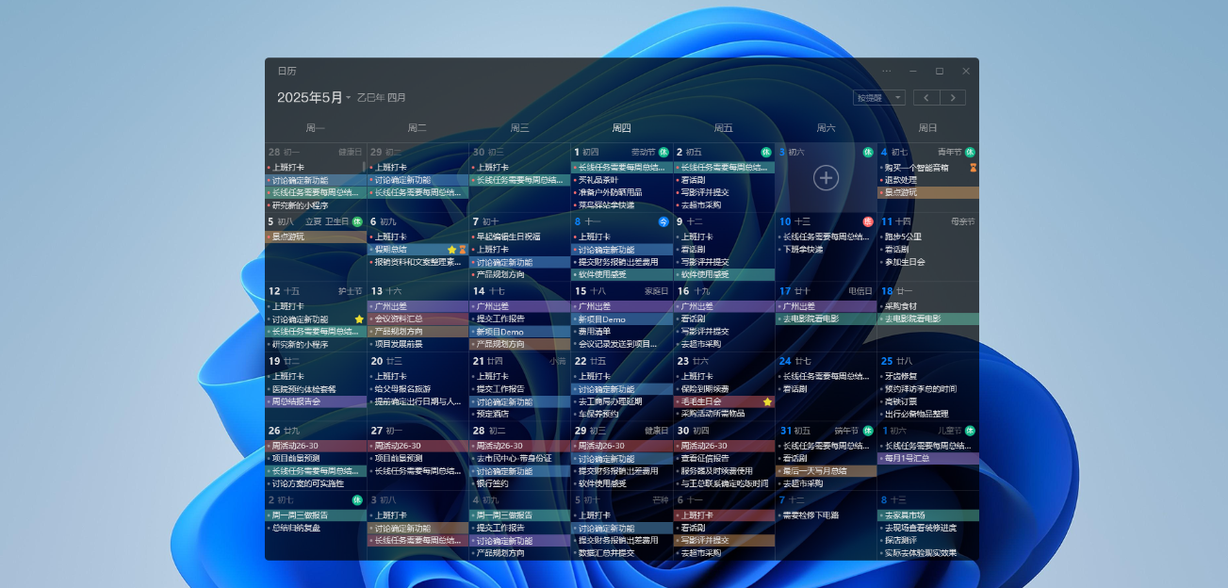Click the green 休 badge on May 2

click(765, 152)
